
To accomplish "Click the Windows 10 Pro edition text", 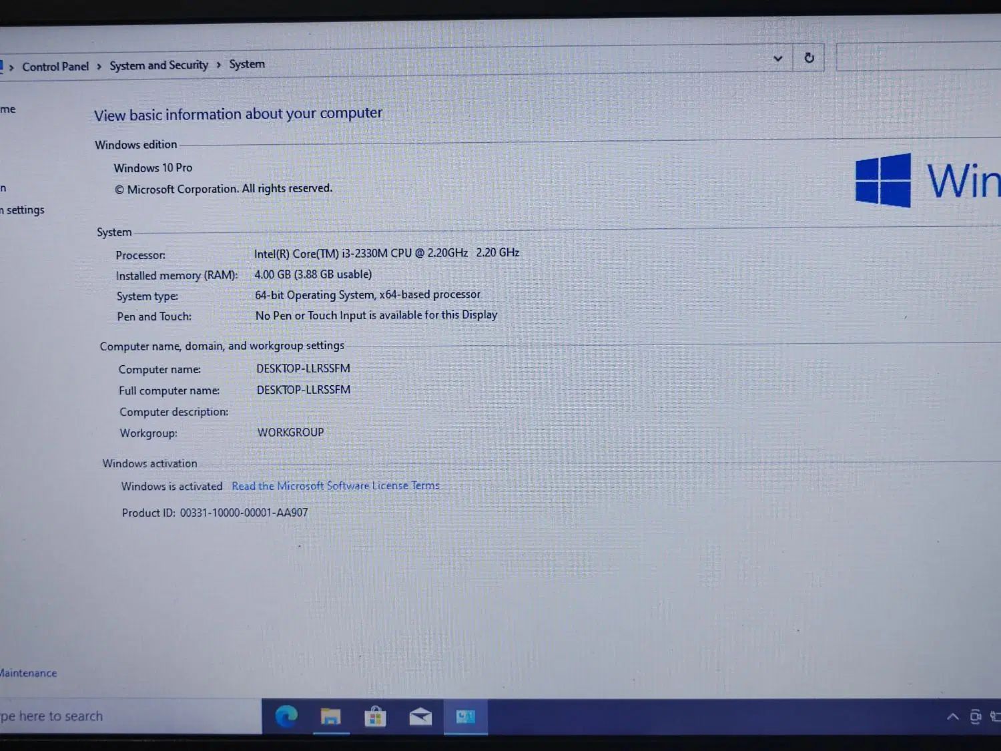I will (153, 168).
